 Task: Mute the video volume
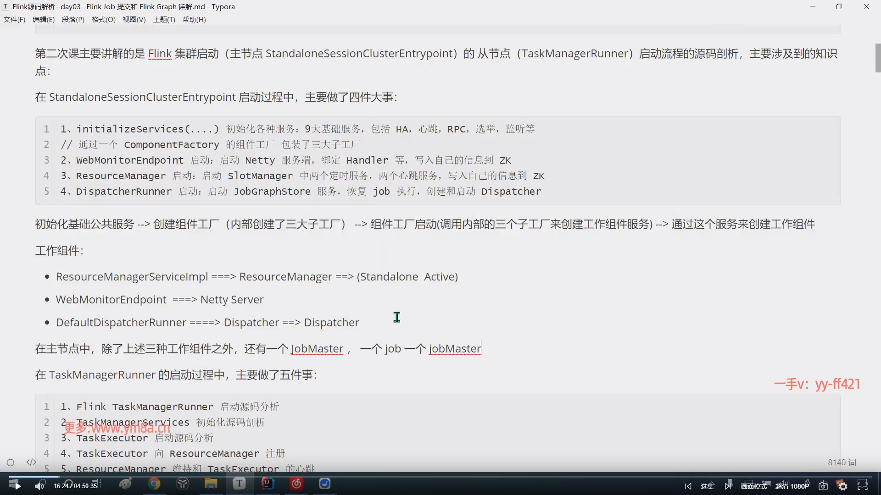[39, 486]
